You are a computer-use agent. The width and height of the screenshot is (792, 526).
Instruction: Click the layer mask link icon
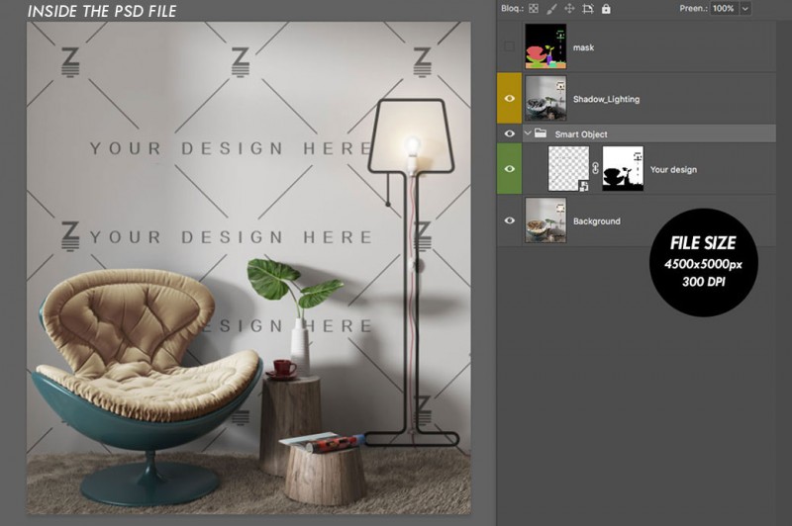pos(596,168)
